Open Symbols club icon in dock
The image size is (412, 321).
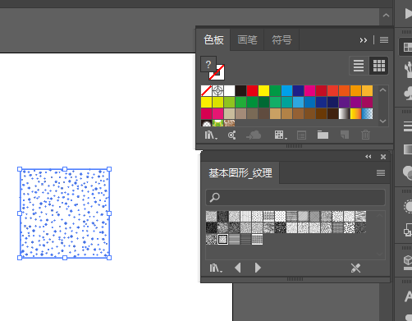pyautogui.click(x=408, y=93)
